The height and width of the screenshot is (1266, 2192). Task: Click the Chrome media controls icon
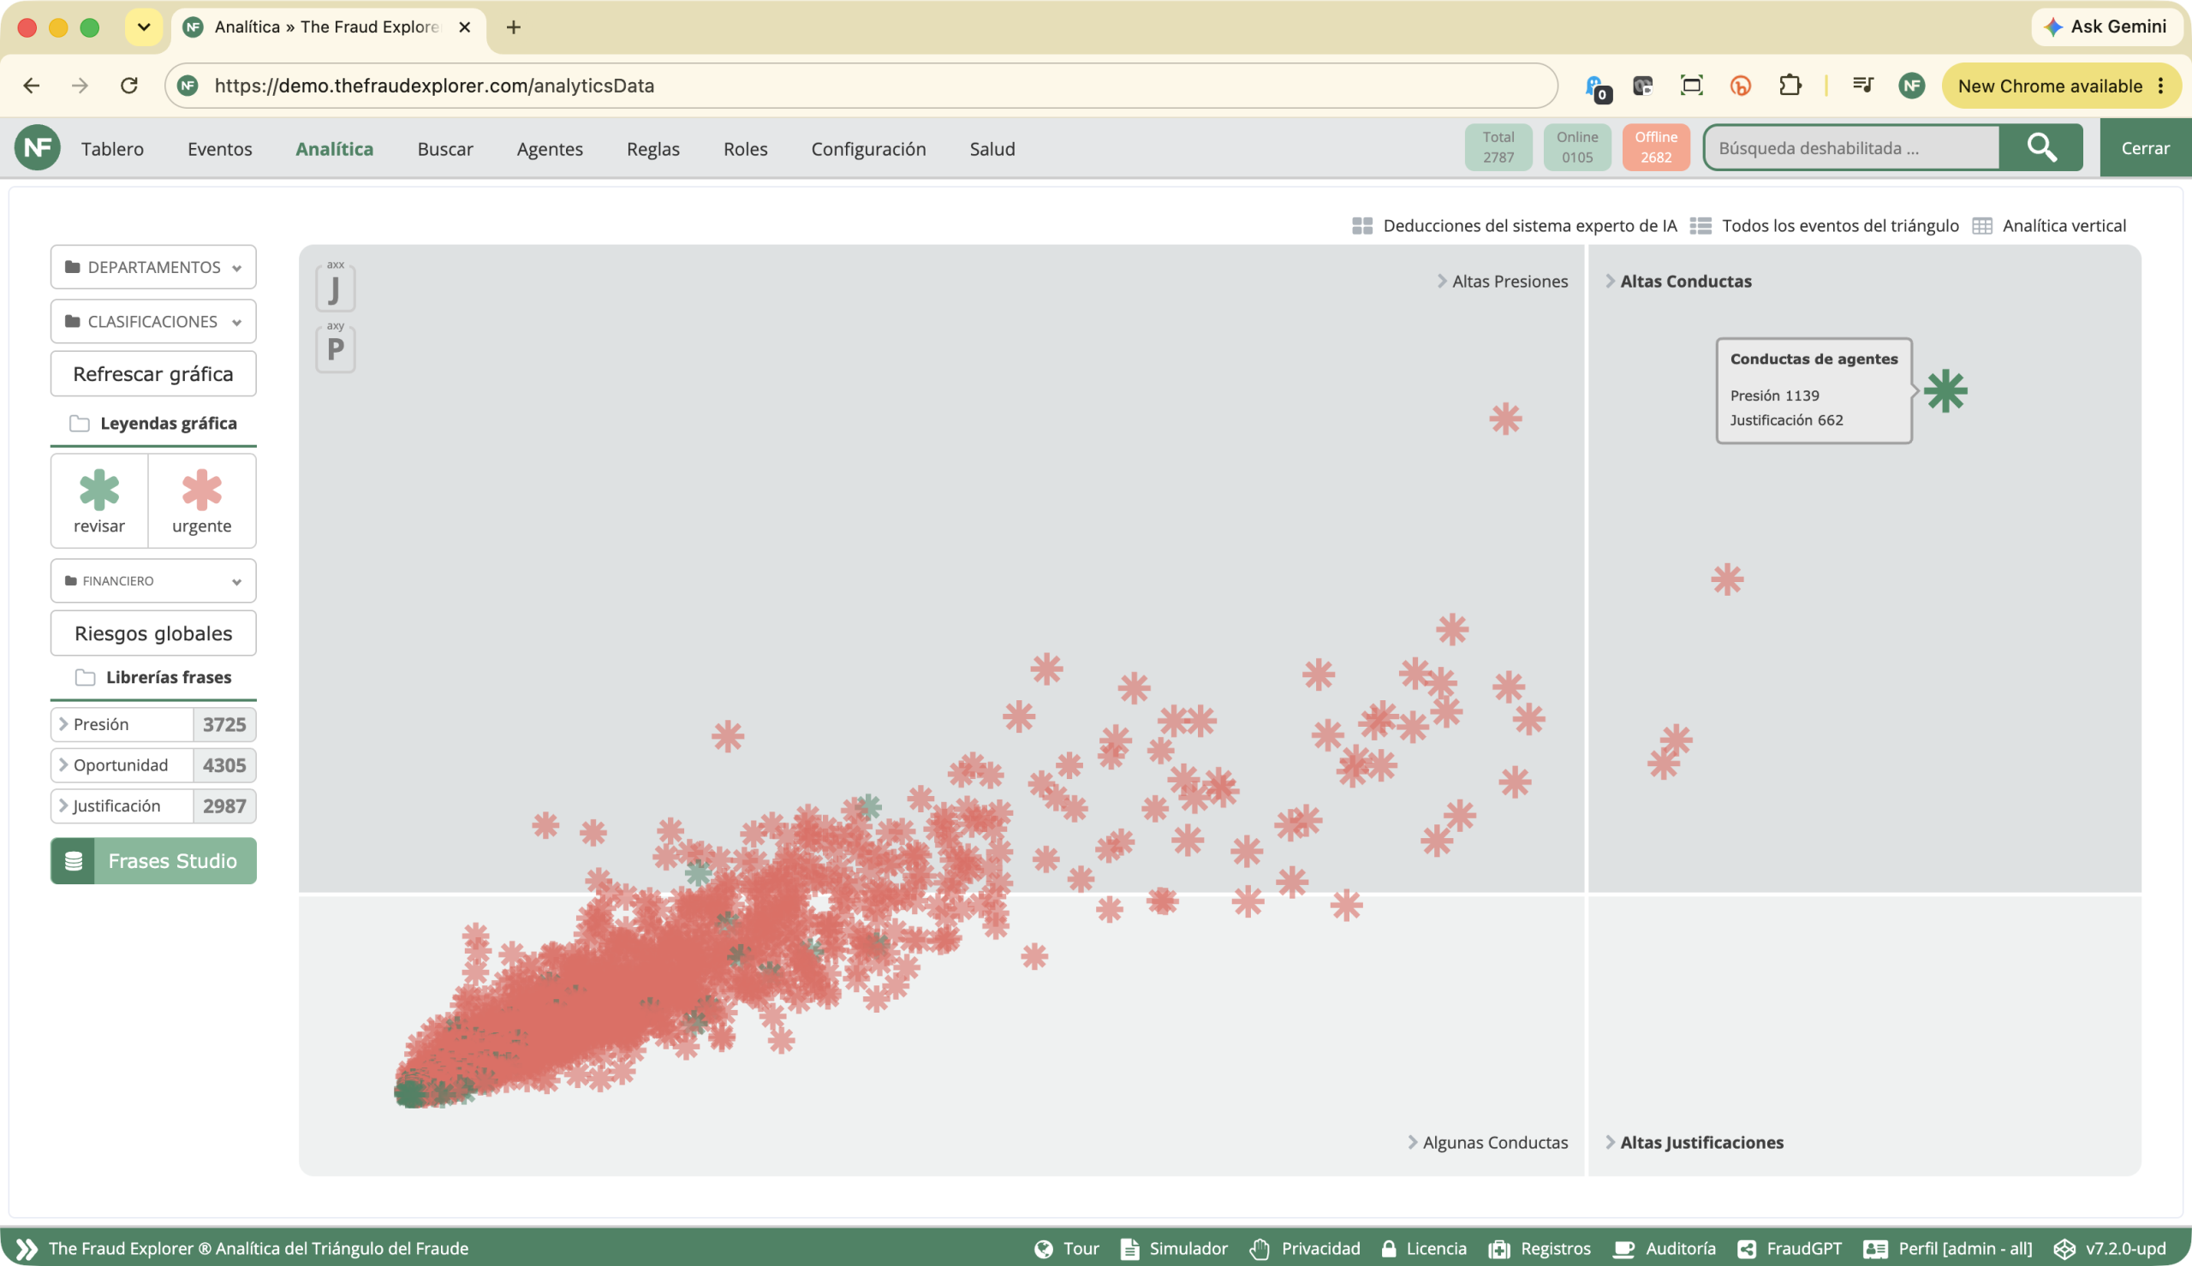[1862, 86]
